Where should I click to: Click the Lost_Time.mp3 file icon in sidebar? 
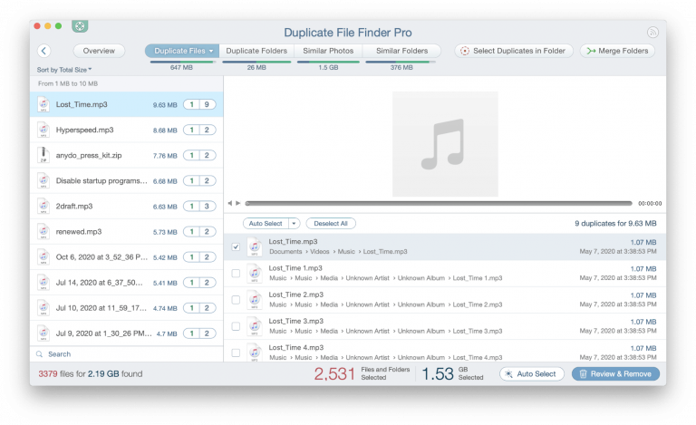coord(43,105)
